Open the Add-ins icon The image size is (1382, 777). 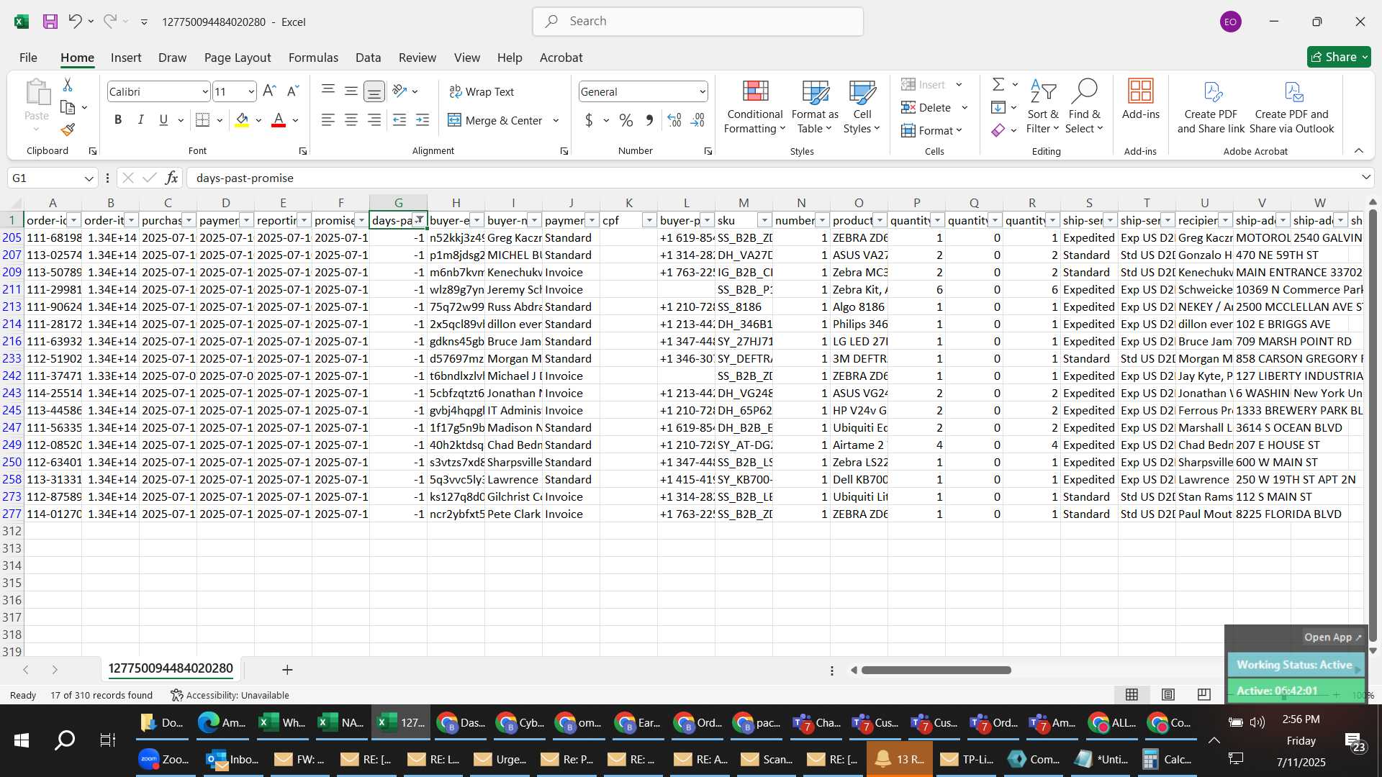tap(1141, 99)
